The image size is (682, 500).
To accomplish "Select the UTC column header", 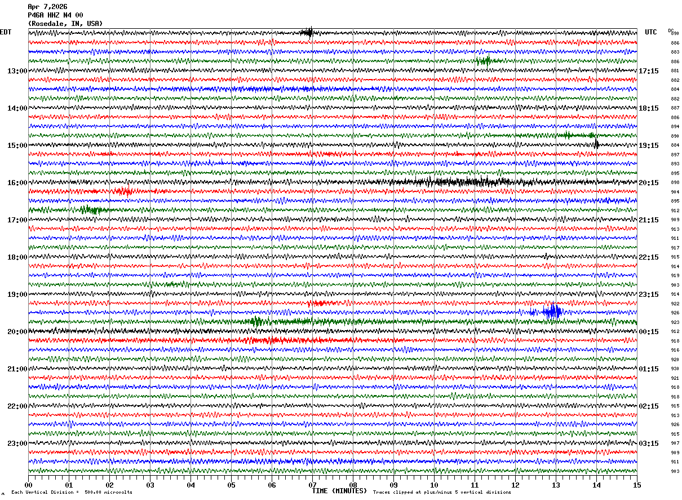I will click(x=651, y=32).
